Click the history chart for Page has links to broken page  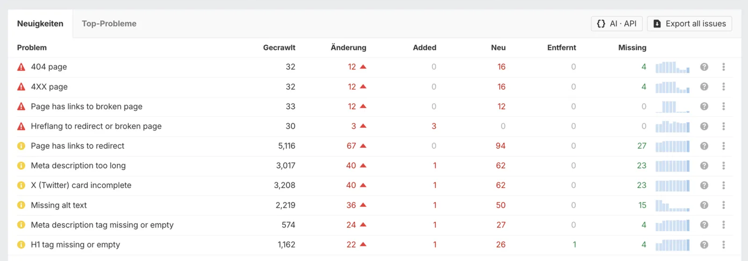point(672,106)
